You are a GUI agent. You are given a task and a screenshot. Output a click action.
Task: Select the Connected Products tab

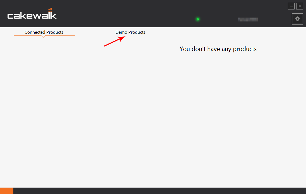pyautogui.click(x=44, y=32)
